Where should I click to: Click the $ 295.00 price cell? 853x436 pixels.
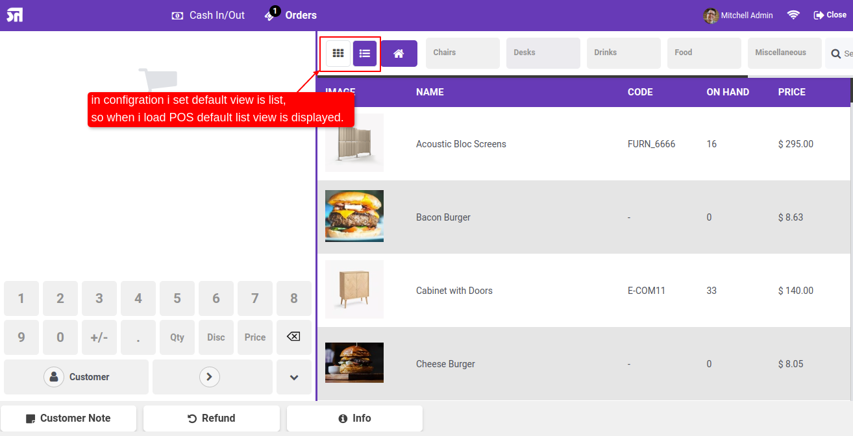tap(796, 144)
